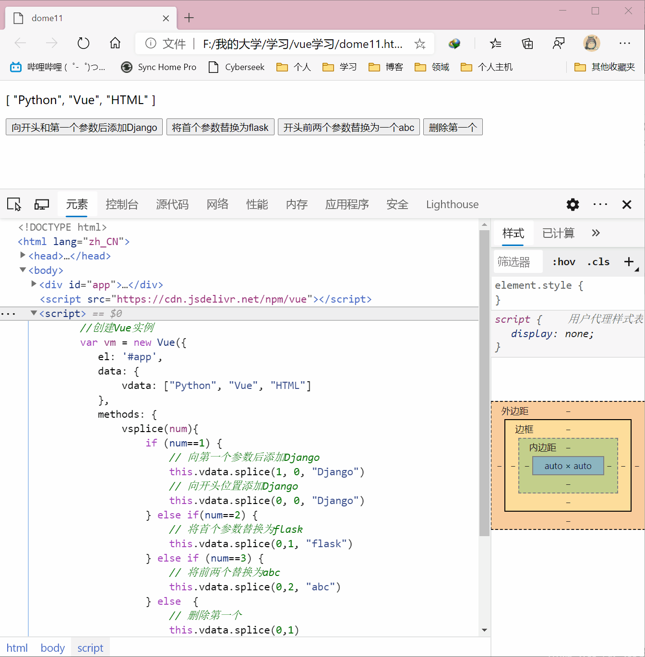The height and width of the screenshot is (657, 645).
Task: Click the elements panel vertical scrollbar
Action: coord(484,383)
